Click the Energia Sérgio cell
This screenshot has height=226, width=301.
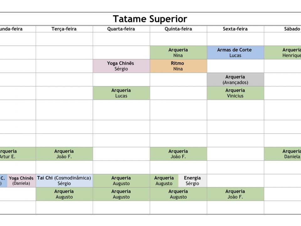tap(193, 181)
